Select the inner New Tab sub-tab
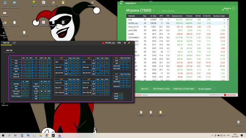The height and width of the screenshot is (138, 246). [9, 50]
